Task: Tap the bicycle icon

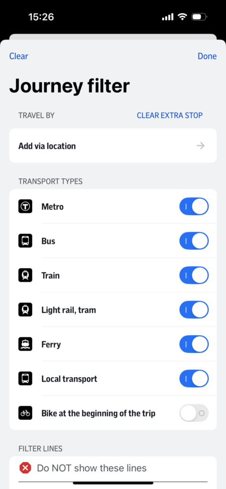Action: [x=25, y=413]
